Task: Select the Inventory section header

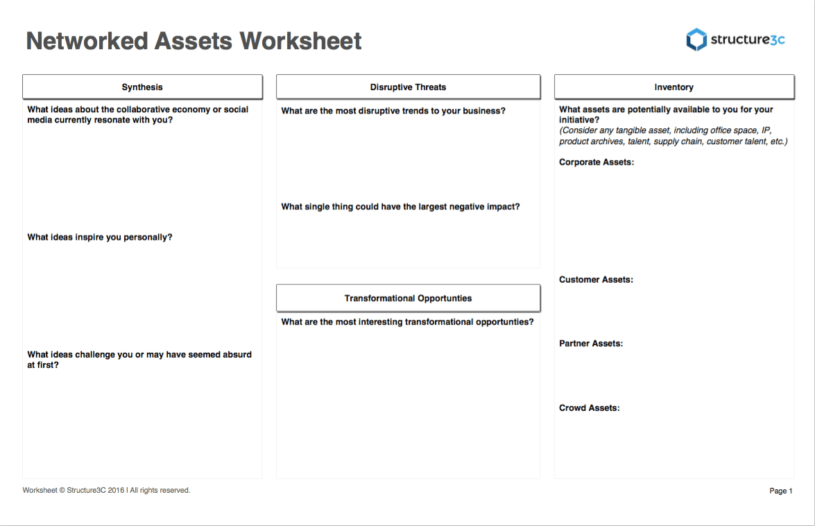Action: tap(674, 87)
